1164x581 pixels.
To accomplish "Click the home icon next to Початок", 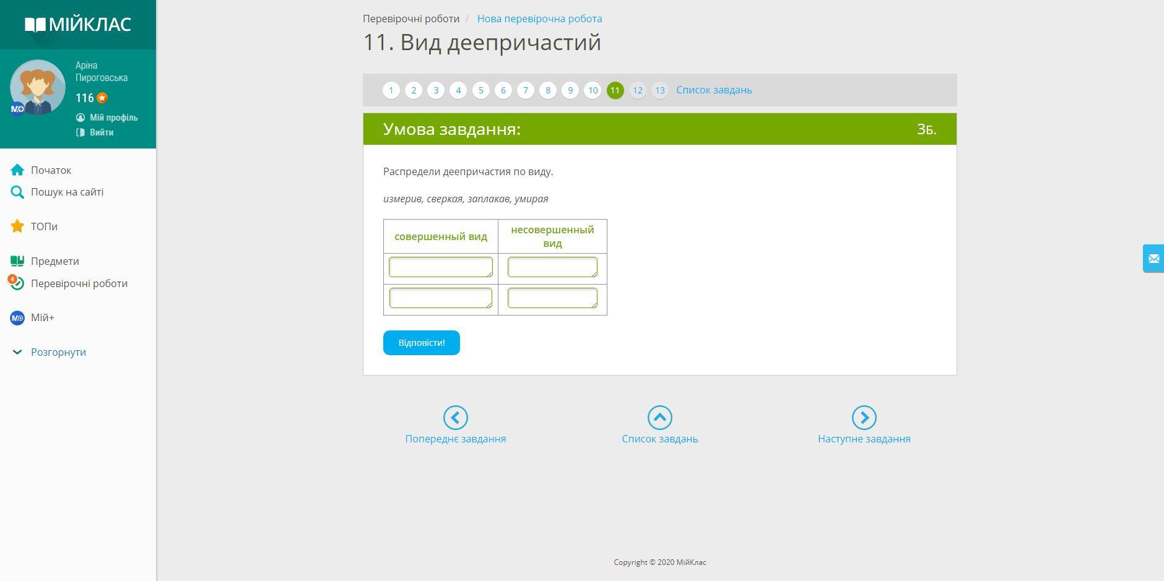I will click(17, 170).
